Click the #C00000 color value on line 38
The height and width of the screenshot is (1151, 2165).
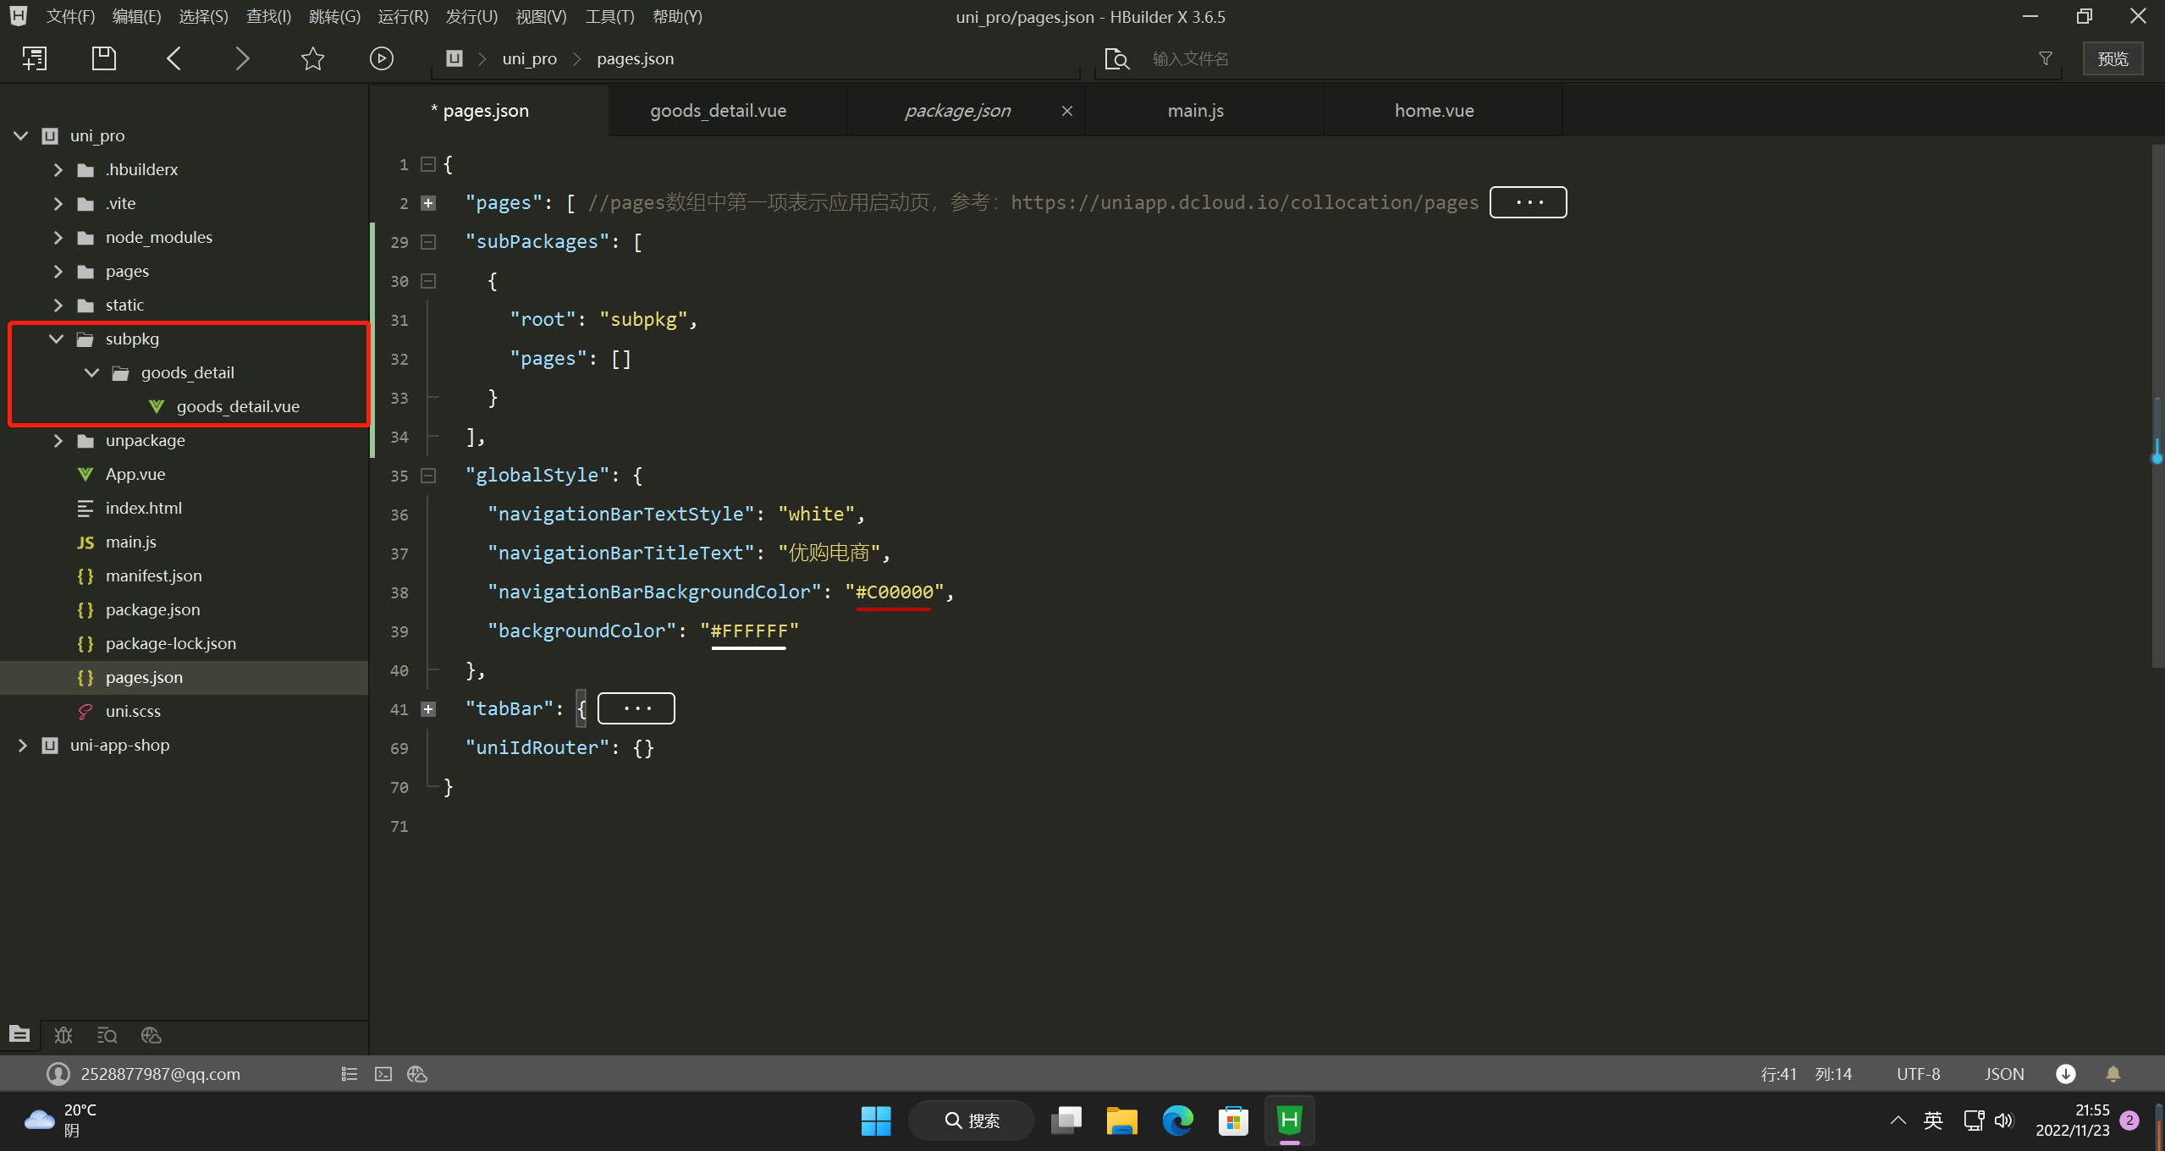[x=894, y=592]
